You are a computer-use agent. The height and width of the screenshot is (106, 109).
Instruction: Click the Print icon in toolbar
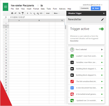click(x=12, y=13)
